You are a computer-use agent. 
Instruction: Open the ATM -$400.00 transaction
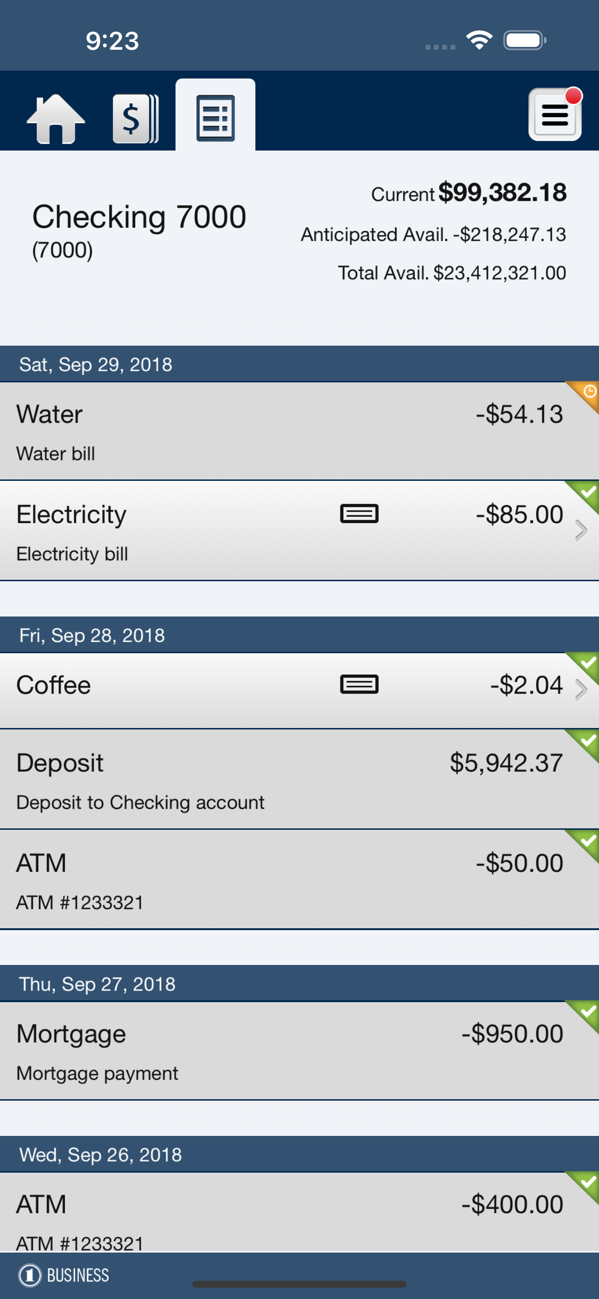(x=299, y=1212)
